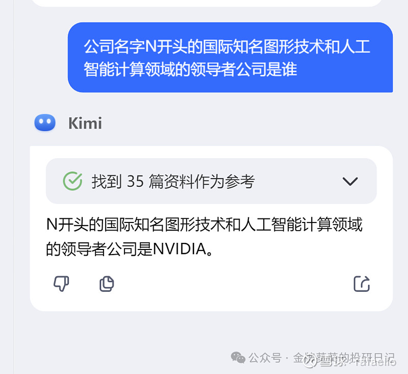Click the second line of the user question, starting 智能计算领域
The image size is (408, 374).
(x=190, y=69)
